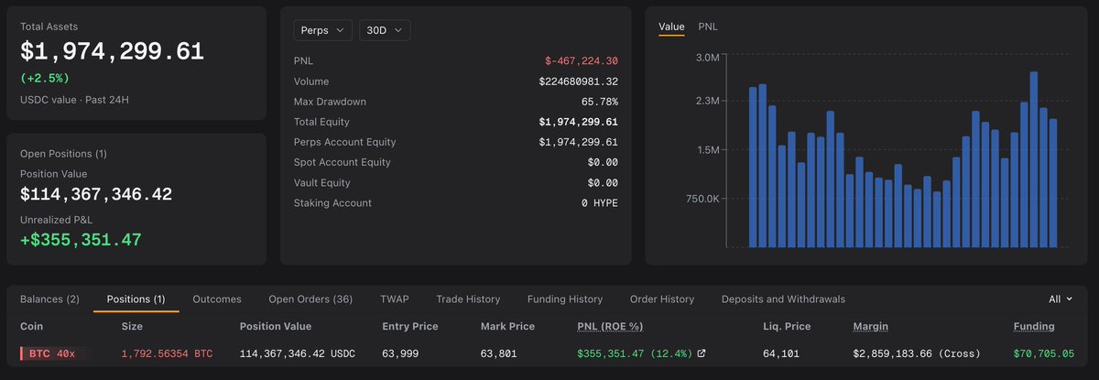Click the $70,705.05 funding value
The width and height of the screenshot is (1099, 380).
click(x=1044, y=353)
